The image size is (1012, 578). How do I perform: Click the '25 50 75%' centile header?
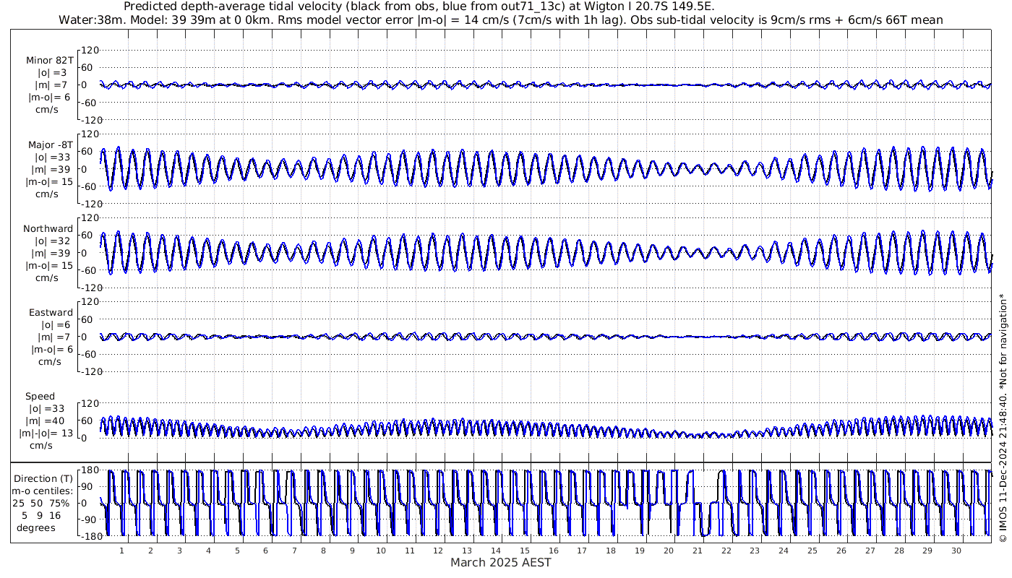(40, 503)
